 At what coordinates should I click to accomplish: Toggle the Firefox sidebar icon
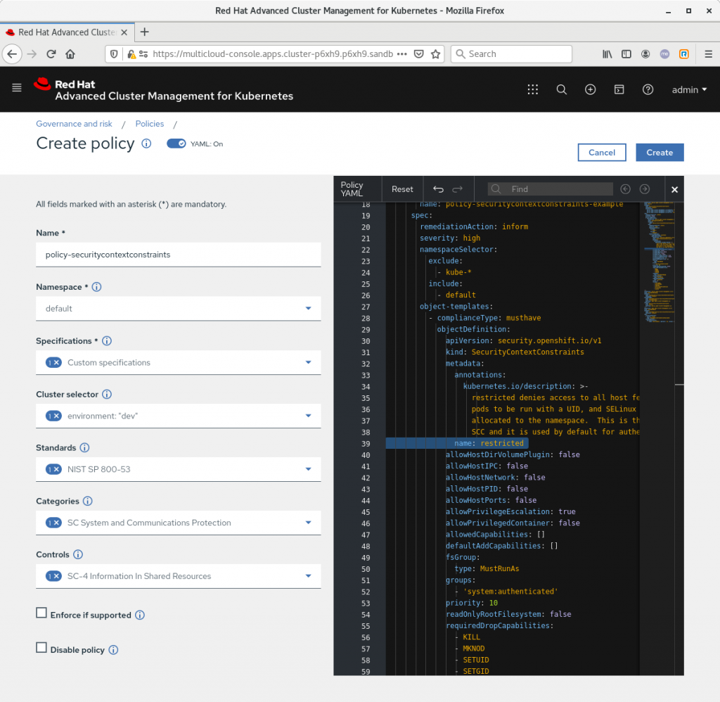click(x=626, y=53)
